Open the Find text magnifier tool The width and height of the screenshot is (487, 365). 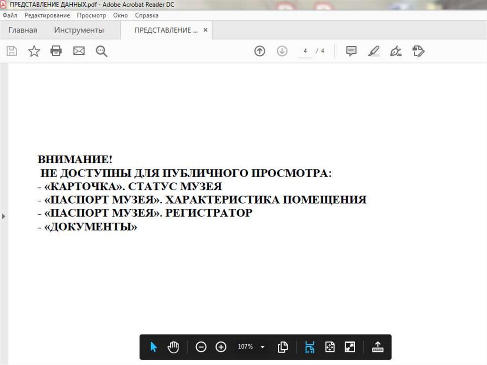[101, 51]
